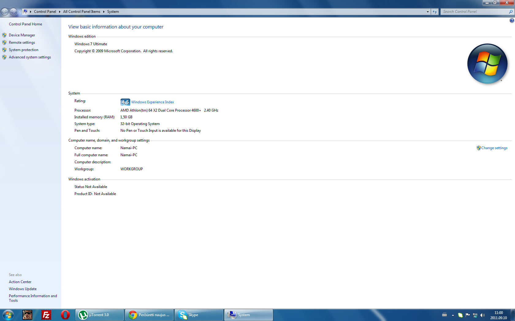
Task: Open the volume speaker tray icon
Action: (x=483, y=315)
